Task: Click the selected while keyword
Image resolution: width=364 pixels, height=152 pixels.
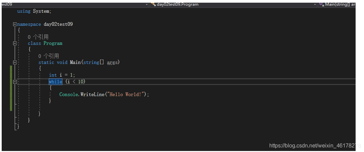Action: pos(55,82)
